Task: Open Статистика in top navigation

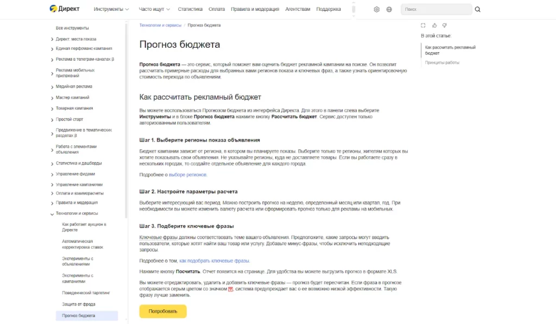Action: click(x=190, y=9)
